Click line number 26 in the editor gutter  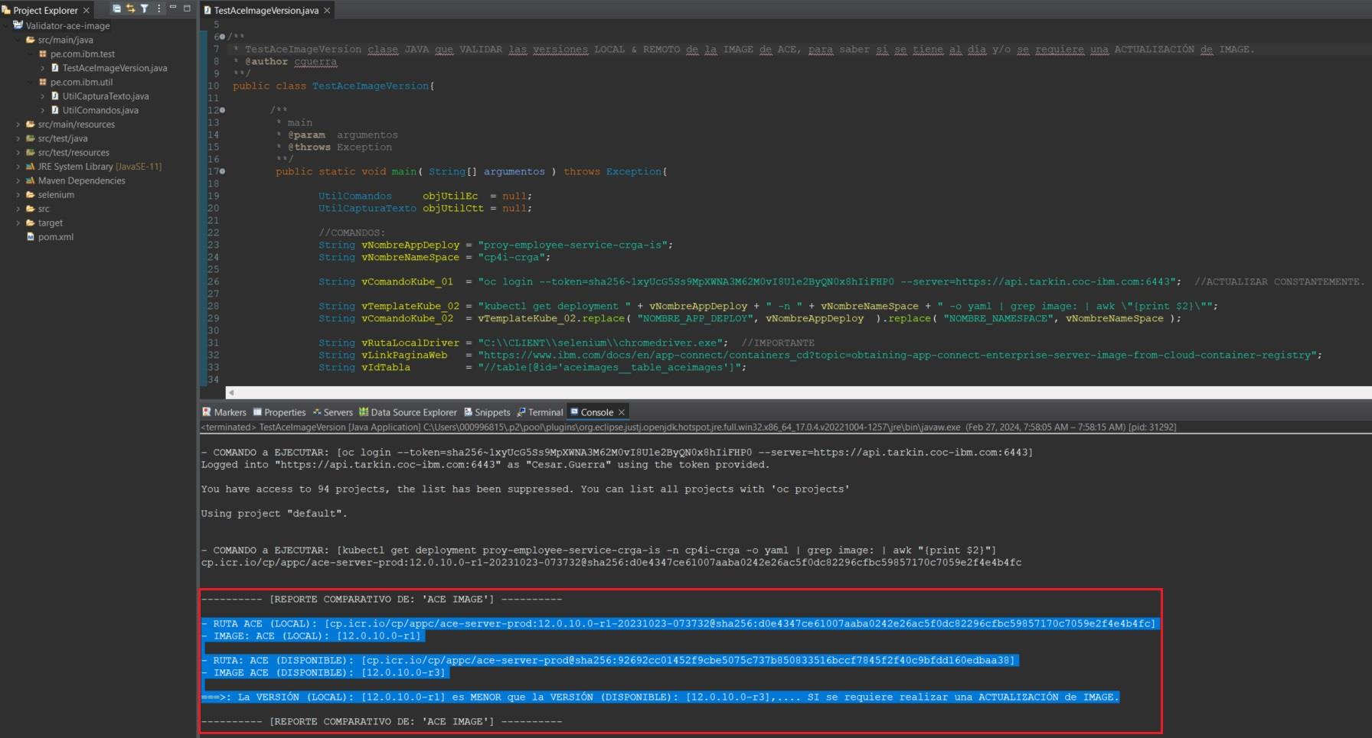point(213,281)
